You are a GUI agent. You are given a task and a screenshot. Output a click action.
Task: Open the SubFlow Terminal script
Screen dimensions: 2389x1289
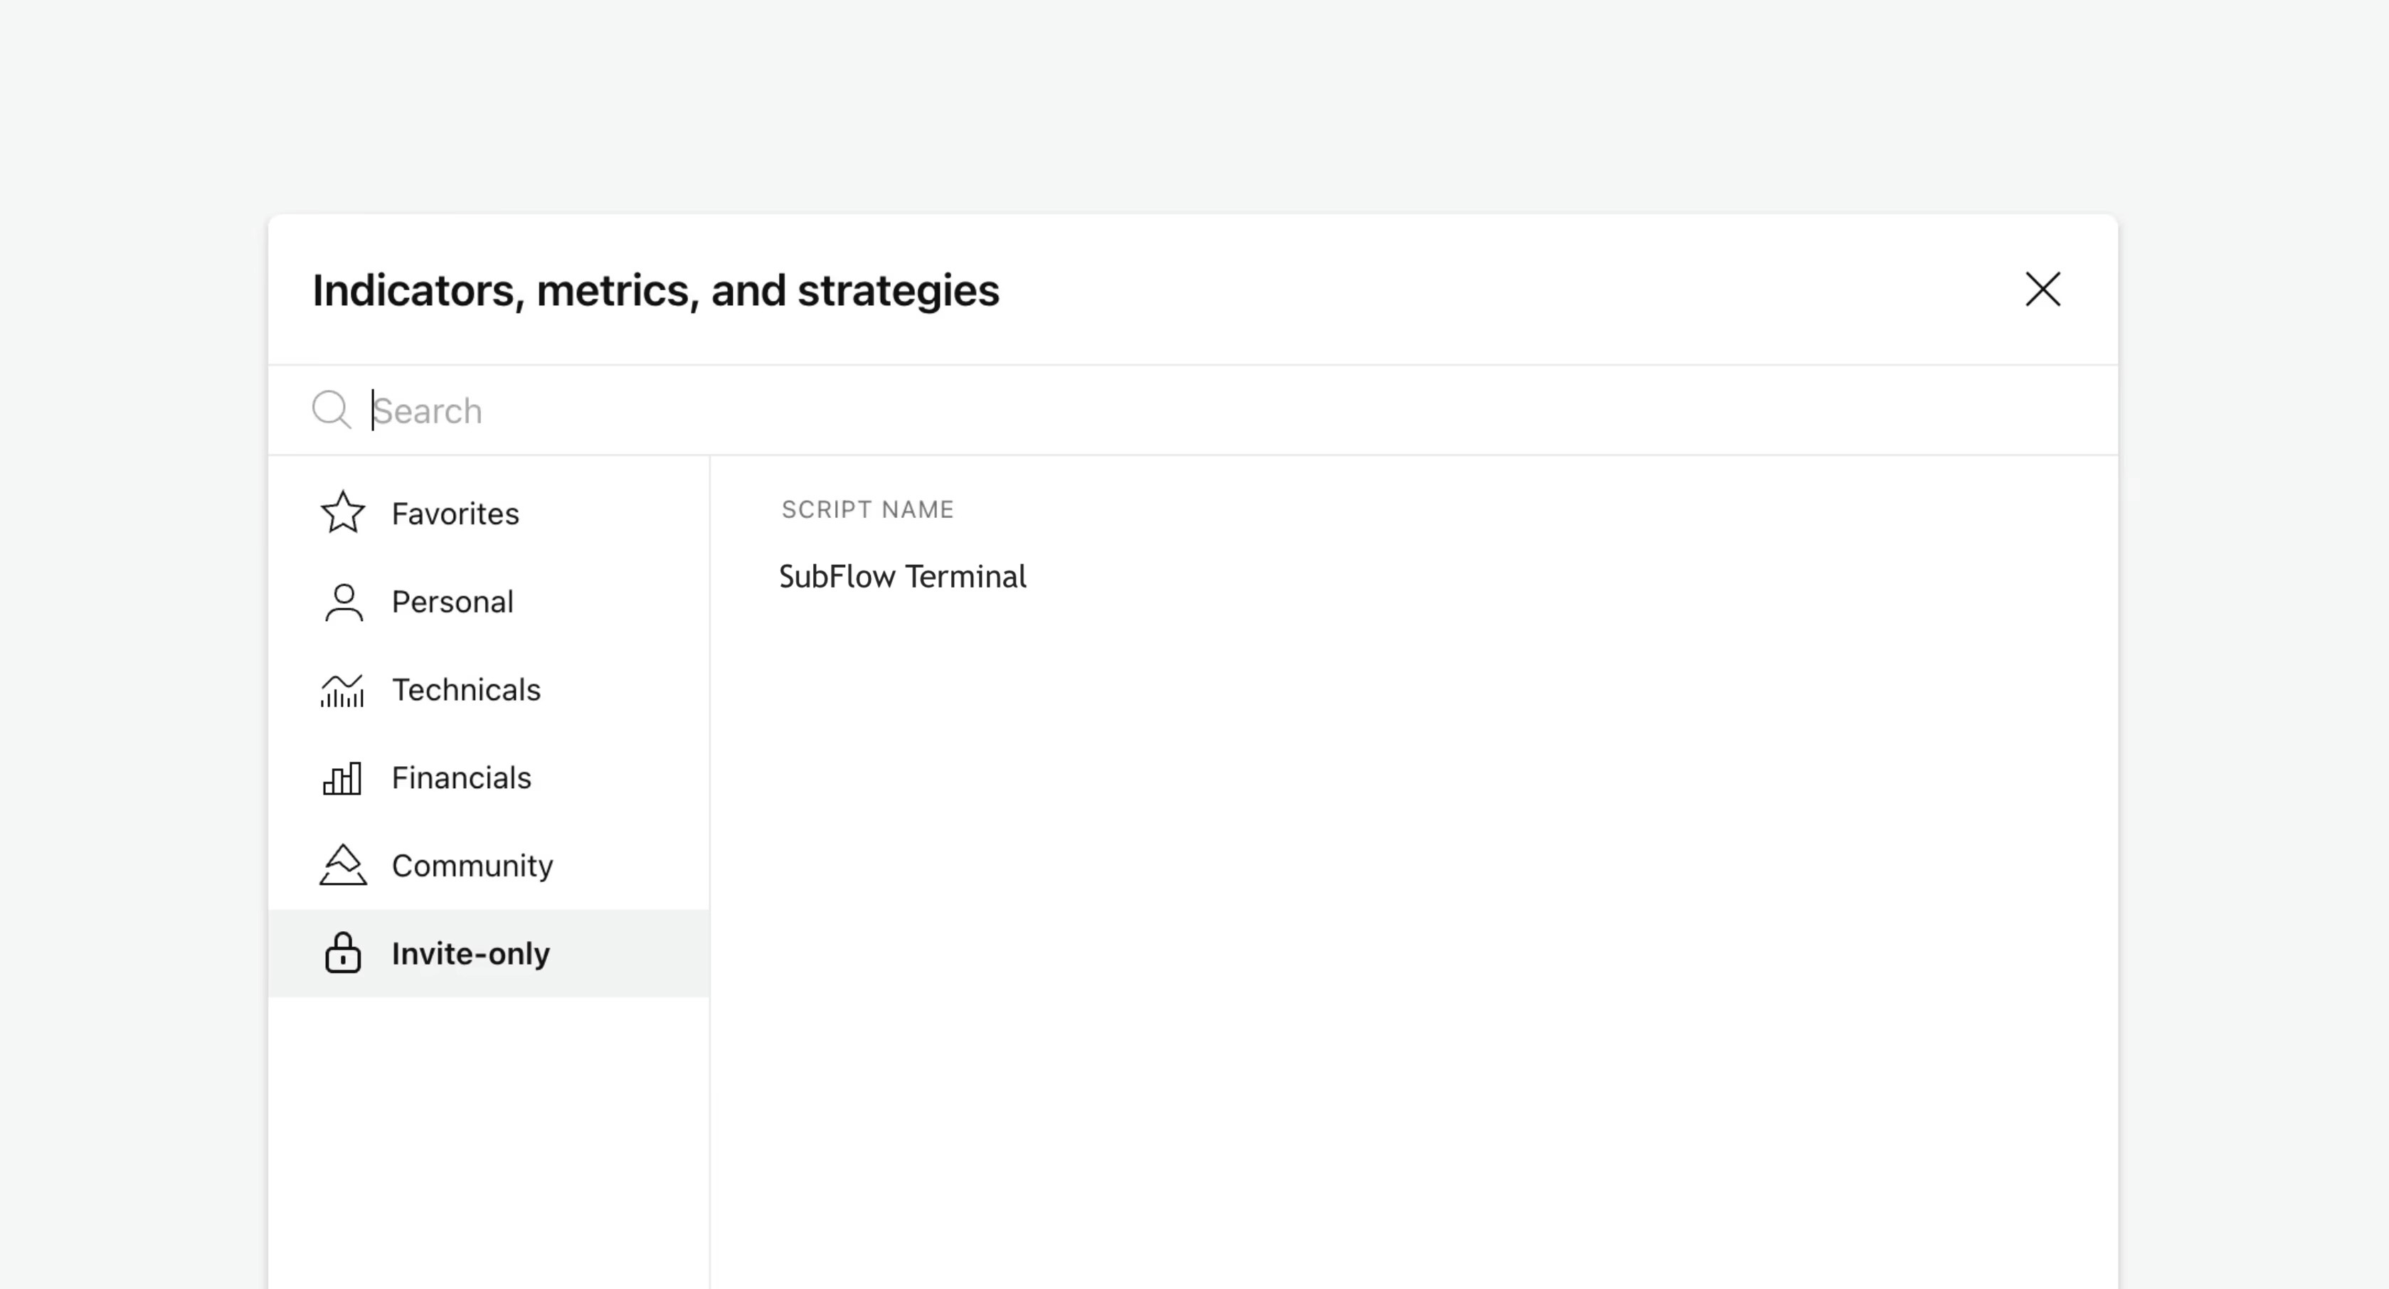(902, 576)
